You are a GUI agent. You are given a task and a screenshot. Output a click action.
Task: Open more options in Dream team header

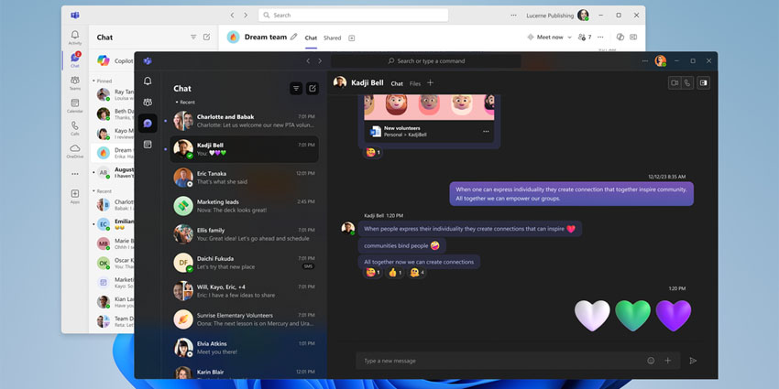point(600,38)
